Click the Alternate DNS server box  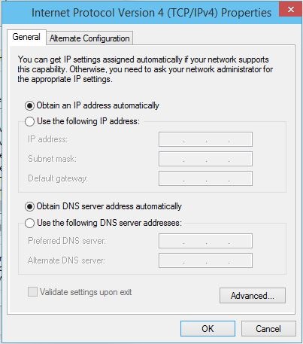tap(205, 260)
